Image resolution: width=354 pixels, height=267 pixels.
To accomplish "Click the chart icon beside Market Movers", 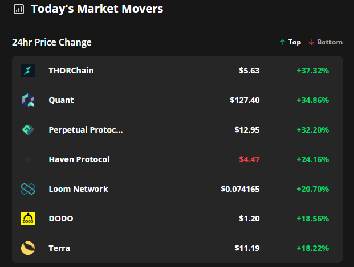I will (x=18, y=9).
